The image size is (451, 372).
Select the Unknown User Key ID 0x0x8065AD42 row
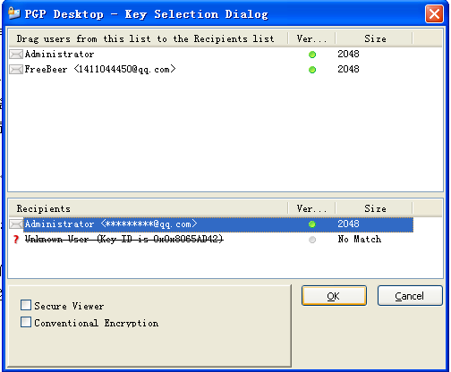123,240
